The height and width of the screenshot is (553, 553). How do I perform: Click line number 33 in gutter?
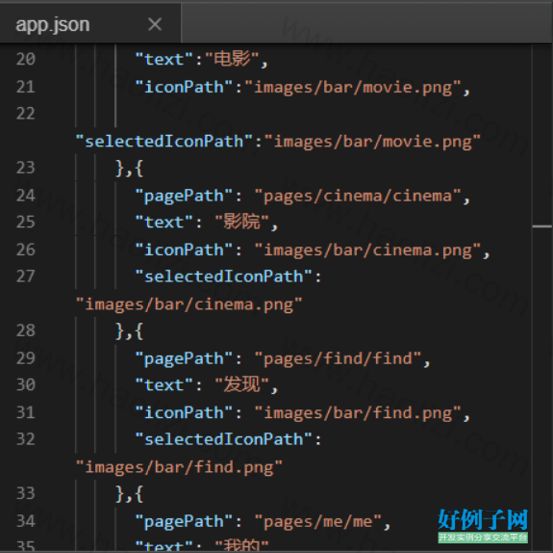(26, 493)
